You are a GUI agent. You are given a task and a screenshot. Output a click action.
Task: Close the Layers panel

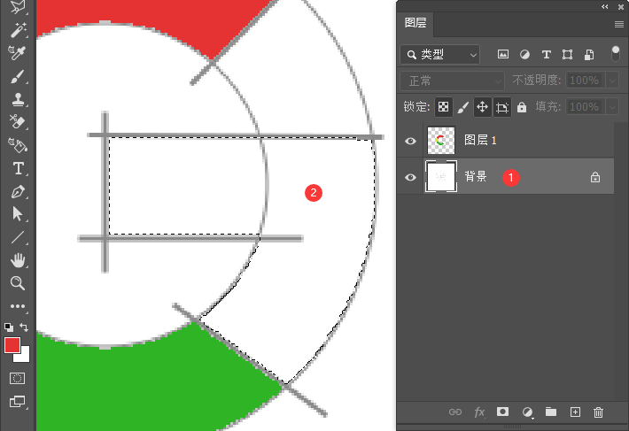point(621,7)
